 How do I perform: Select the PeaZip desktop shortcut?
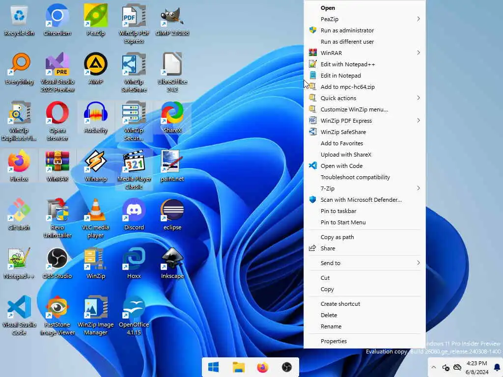(x=96, y=20)
